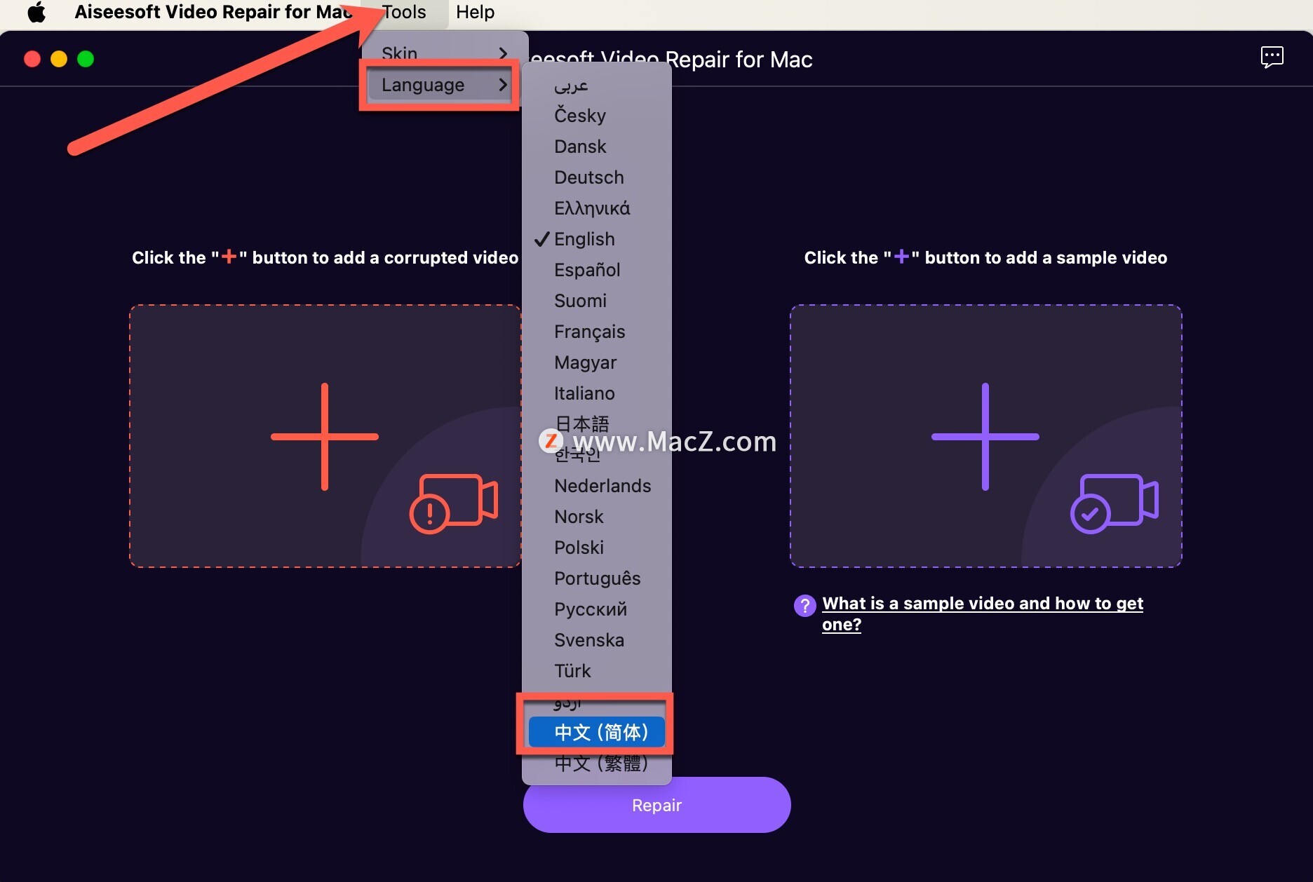Choose Norsk from the language list
Screen dimensions: 1313x882
[x=597, y=517]
